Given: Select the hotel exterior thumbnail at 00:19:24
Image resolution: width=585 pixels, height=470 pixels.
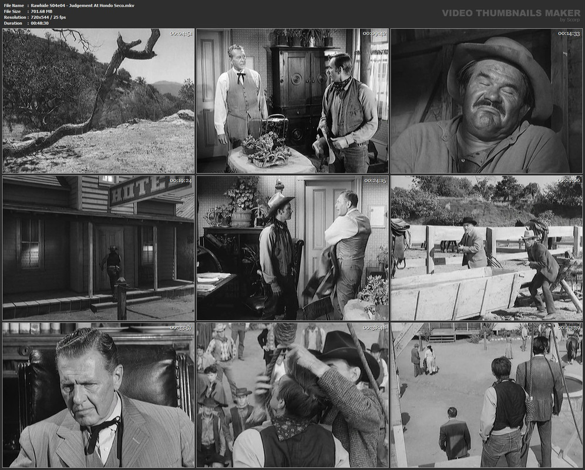Looking at the screenshot, I should coord(99,248).
